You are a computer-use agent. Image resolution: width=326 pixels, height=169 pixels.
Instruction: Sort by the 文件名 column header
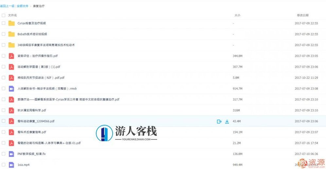12,15
